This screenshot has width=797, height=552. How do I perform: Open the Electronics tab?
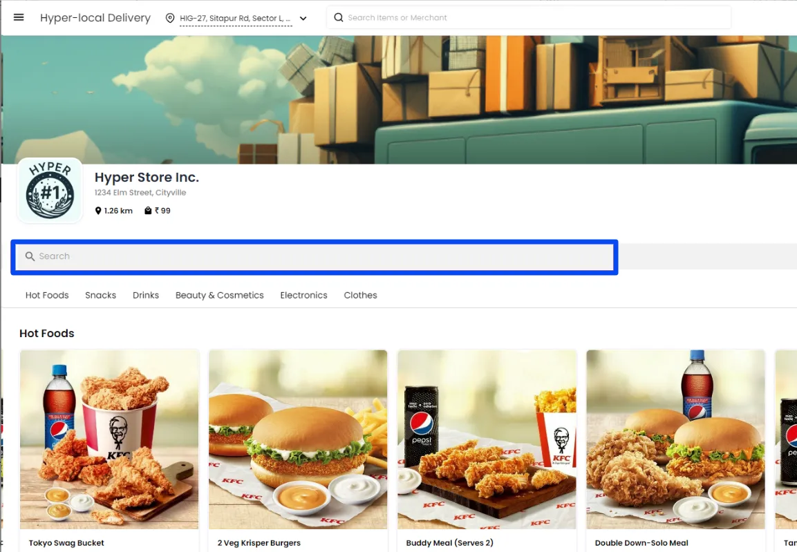(x=304, y=295)
